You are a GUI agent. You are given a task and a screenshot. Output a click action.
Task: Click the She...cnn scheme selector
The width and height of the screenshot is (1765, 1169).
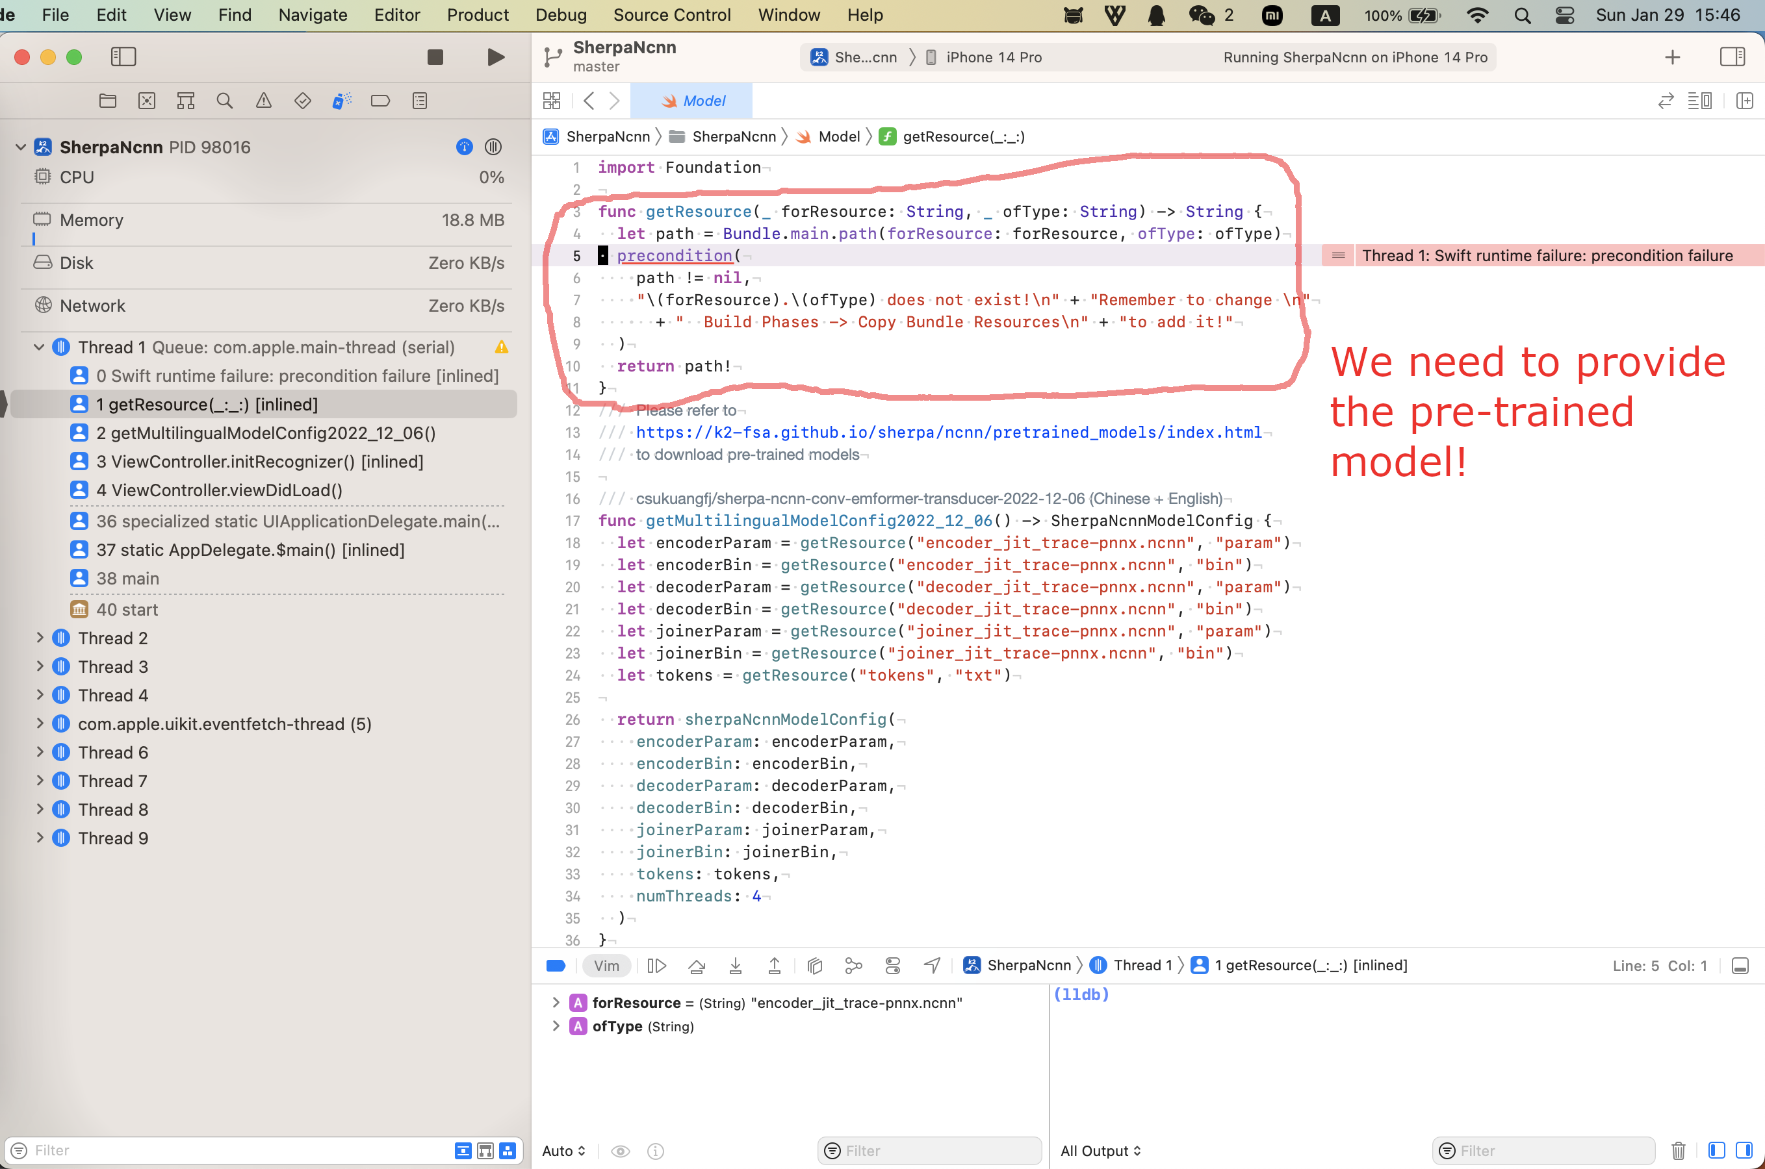pyautogui.click(x=854, y=57)
